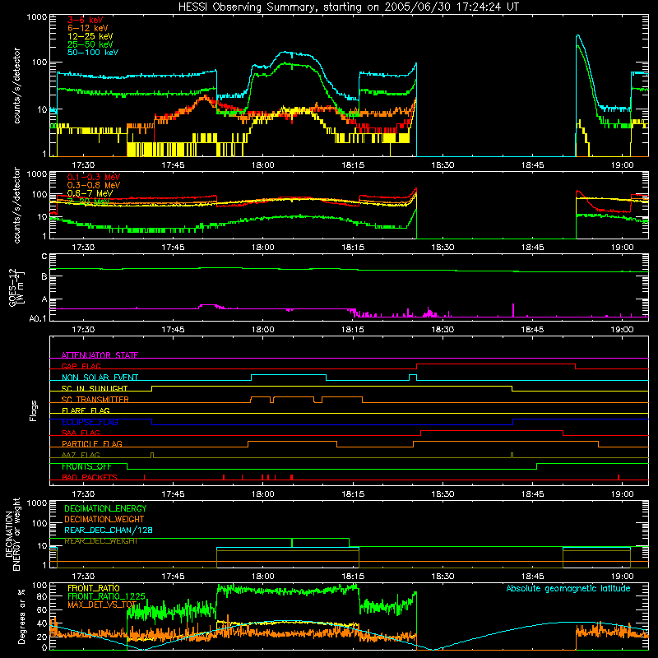
Task: Select the NON_SOLAR_EVENT flag label
Action: click(x=100, y=378)
